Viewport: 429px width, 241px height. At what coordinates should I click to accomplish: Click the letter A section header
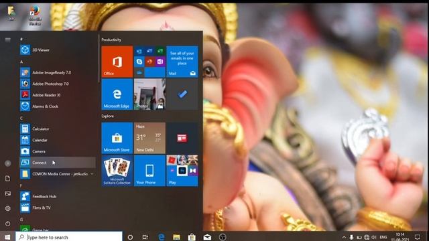[x=21, y=62]
